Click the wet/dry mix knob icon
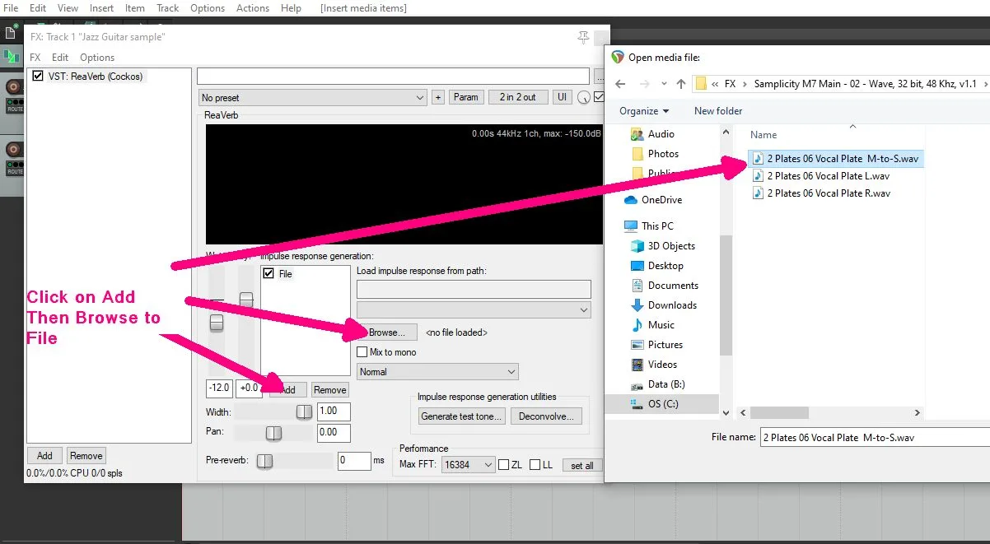The height and width of the screenshot is (544, 990). point(584,98)
